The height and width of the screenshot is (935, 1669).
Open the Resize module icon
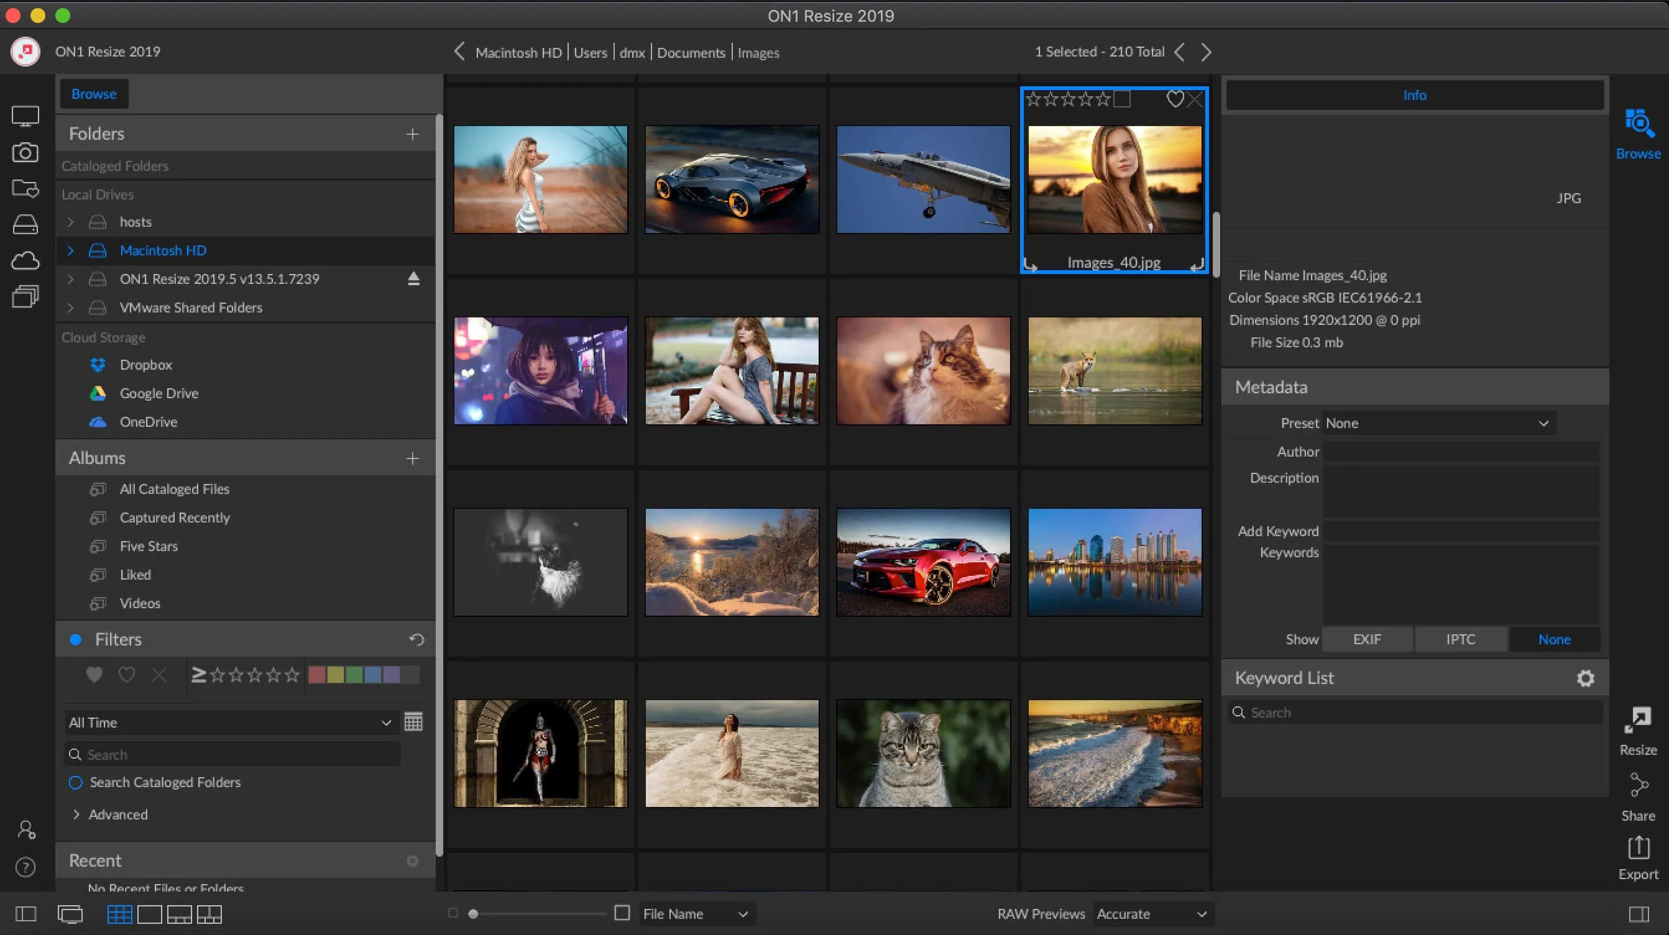1638,721
